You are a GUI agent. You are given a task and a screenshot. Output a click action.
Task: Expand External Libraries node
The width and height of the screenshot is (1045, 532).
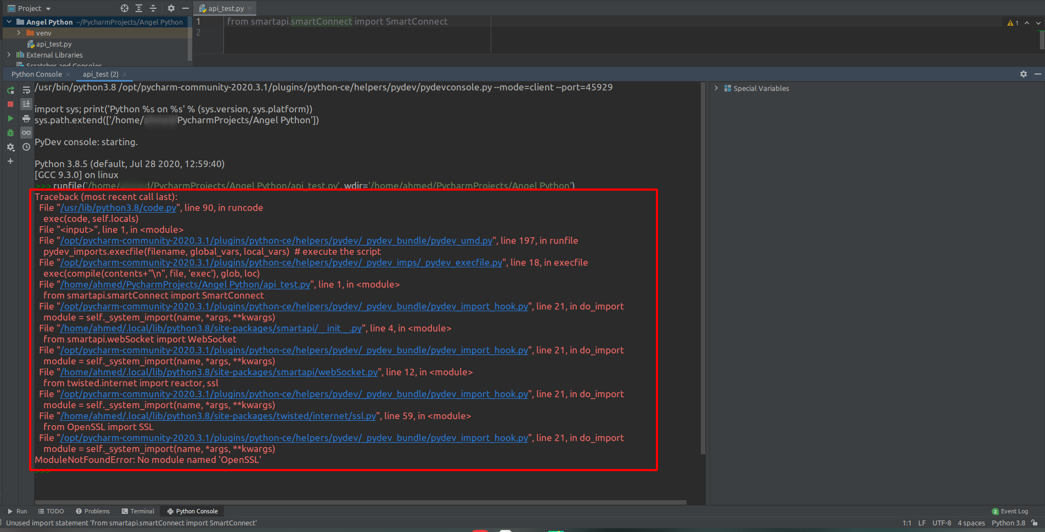[9, 55]
